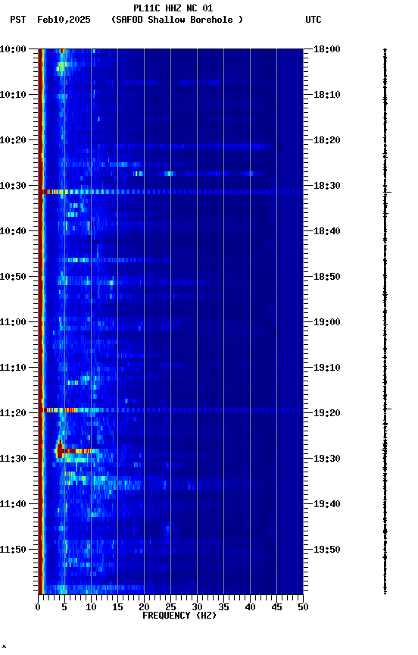418x655 pixels.
Task: Click the 11:10 PST time label
Action: tap(13, 368)
